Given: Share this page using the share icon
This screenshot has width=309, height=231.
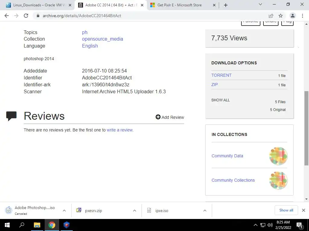Looking at the screenshot, I should click(271, 16).
